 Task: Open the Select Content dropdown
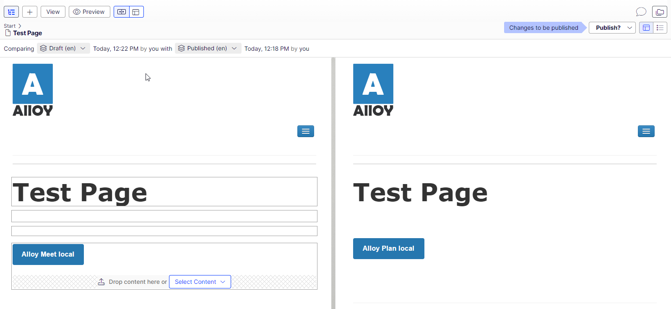tap(200, 282)
